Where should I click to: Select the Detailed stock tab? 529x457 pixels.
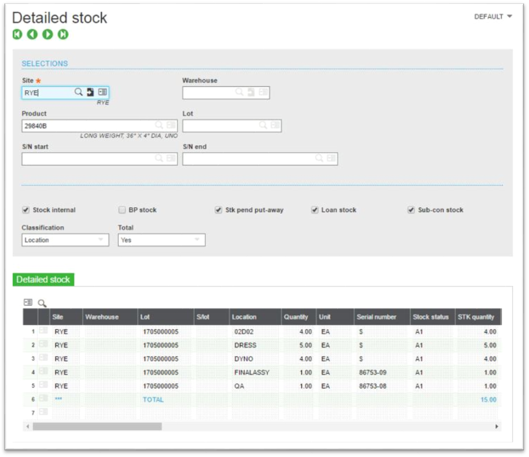(43, 279)
